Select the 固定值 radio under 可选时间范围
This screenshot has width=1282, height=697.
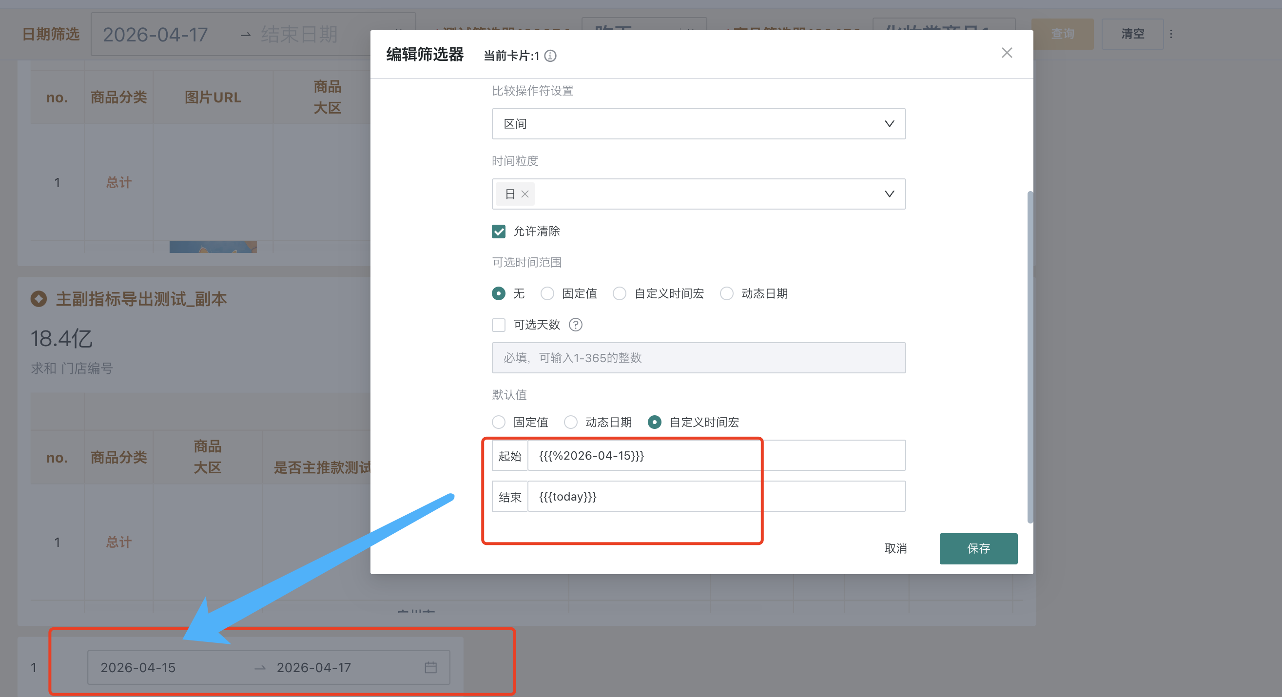coord(547,293)
